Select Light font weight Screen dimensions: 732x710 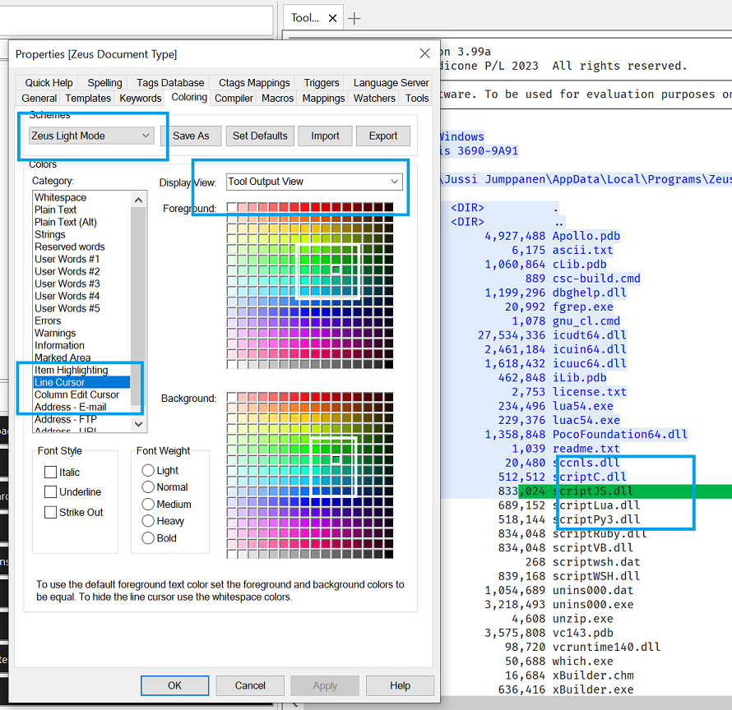pos(148,470)
